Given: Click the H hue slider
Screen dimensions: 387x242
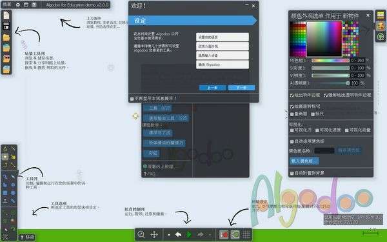Looking at the screenshot, I should [330, 61].
